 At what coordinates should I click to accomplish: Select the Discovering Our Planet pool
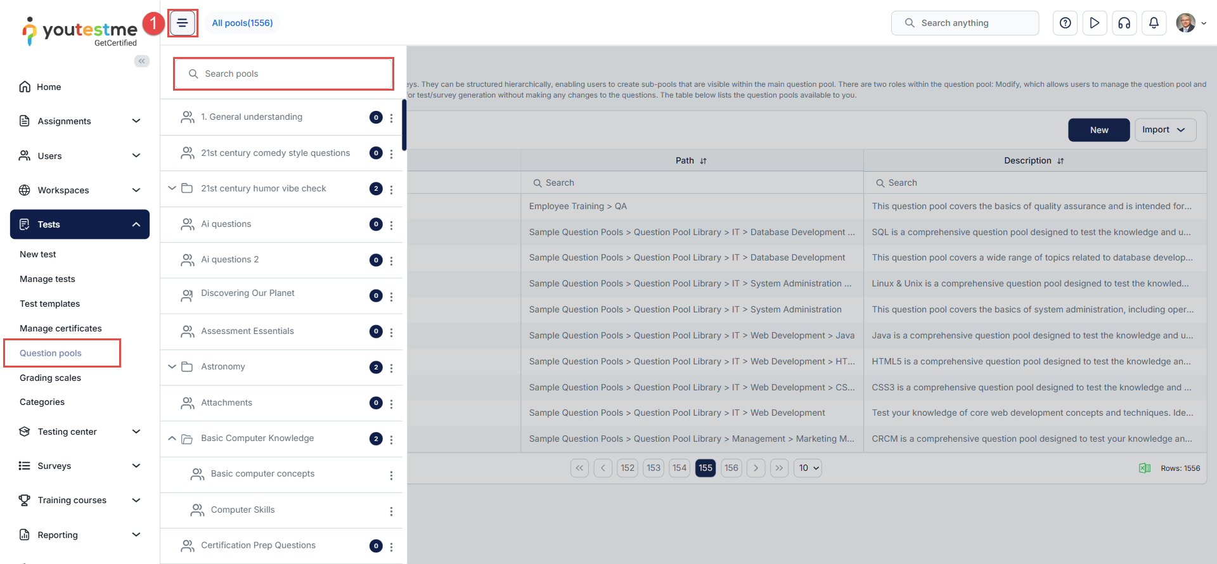pyautogui.click(x=248, y=293)
